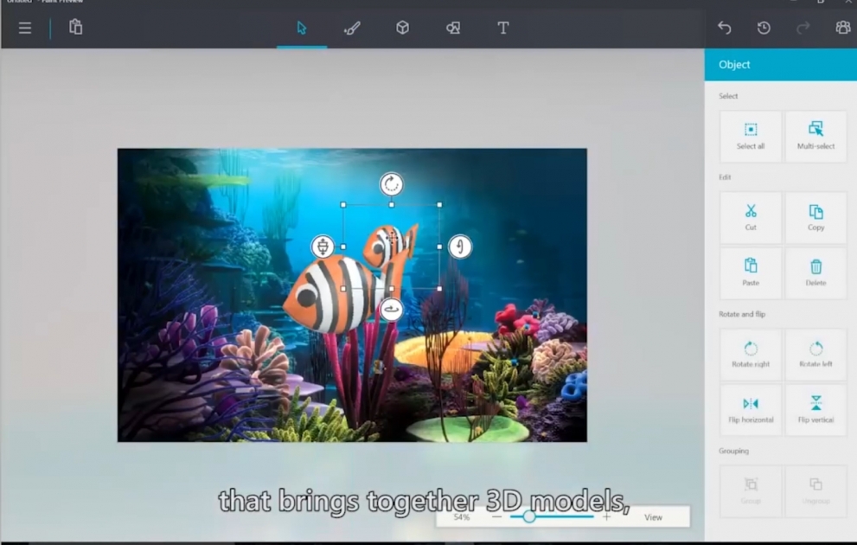Zoom in with the plus button

pos(607,516)
